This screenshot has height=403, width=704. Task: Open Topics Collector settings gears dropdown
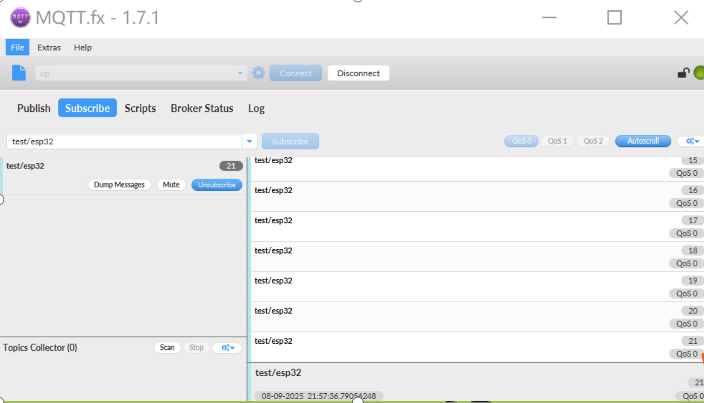click(227, 348)
